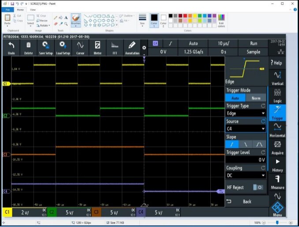This screenshot has width=299, height=227.
Task: Open Save Setup gear icon
Action: [x=45, y=45]
